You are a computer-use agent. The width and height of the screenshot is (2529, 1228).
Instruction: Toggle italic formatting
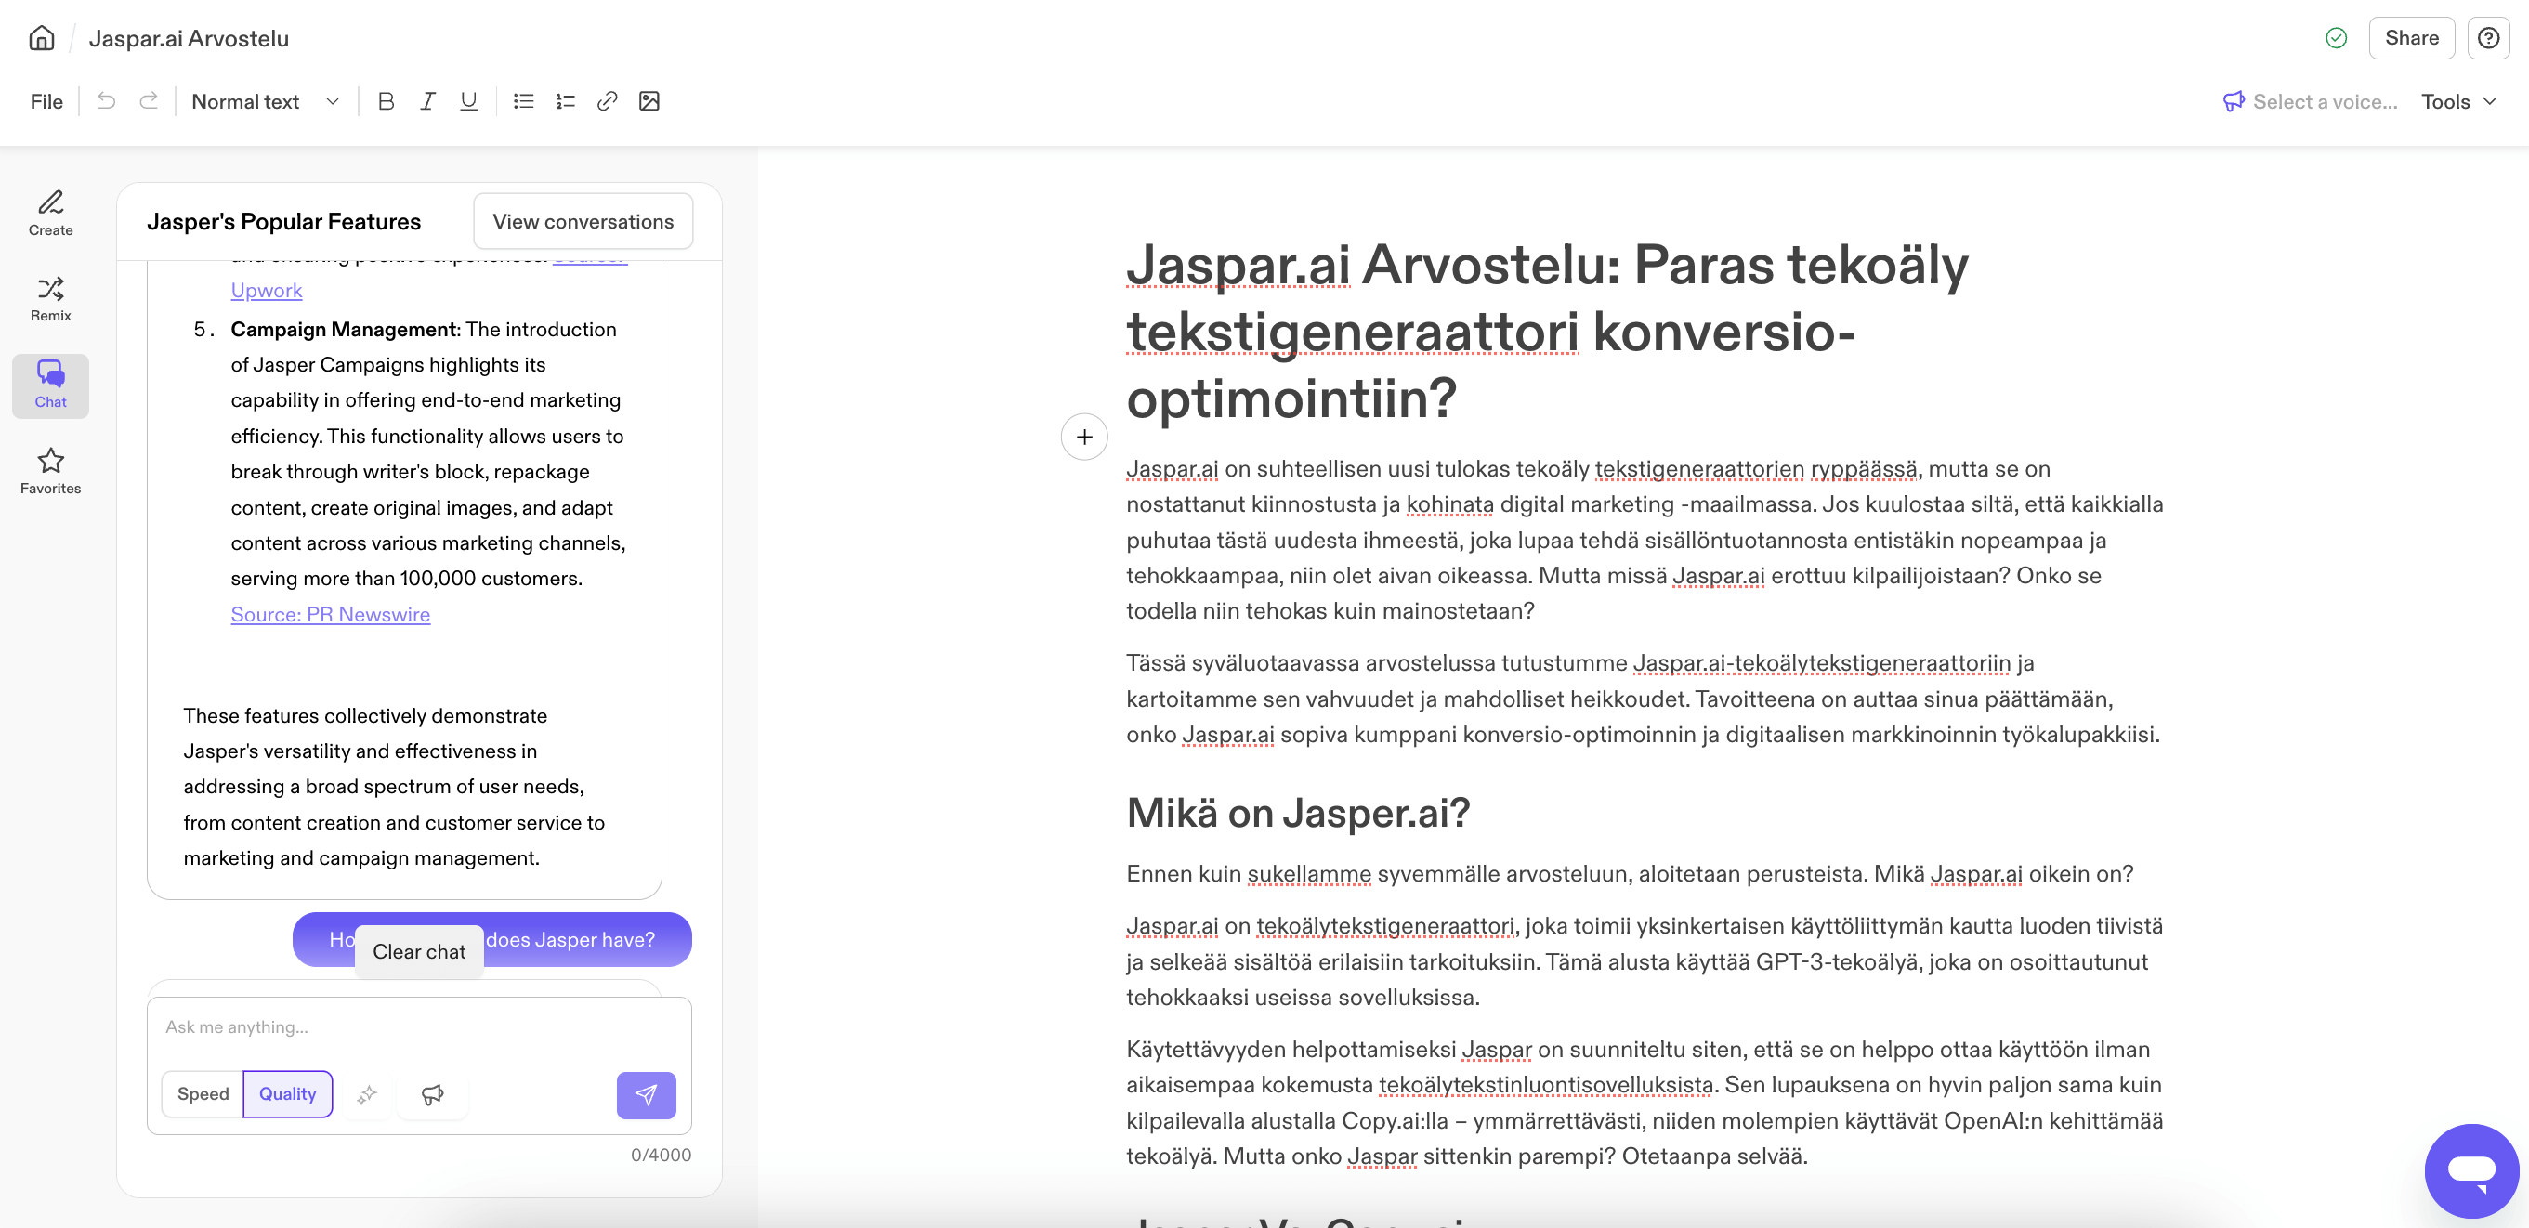[x=427, y=101]
